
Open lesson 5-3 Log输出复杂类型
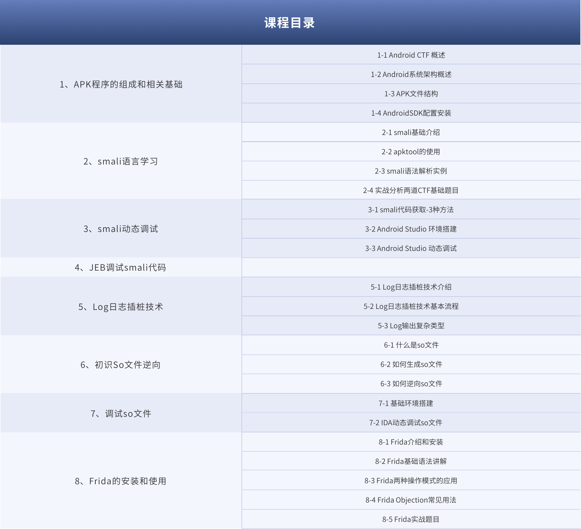click(x=411, y=326)
